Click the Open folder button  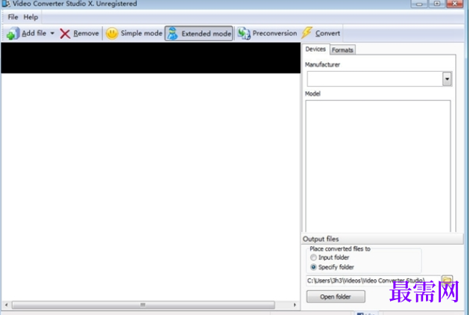point(336,297)
